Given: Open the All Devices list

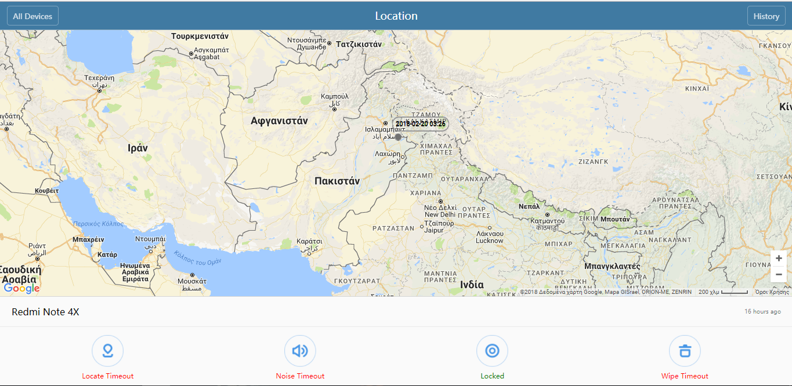Looking at the screenshot, I should pos(32,16).
